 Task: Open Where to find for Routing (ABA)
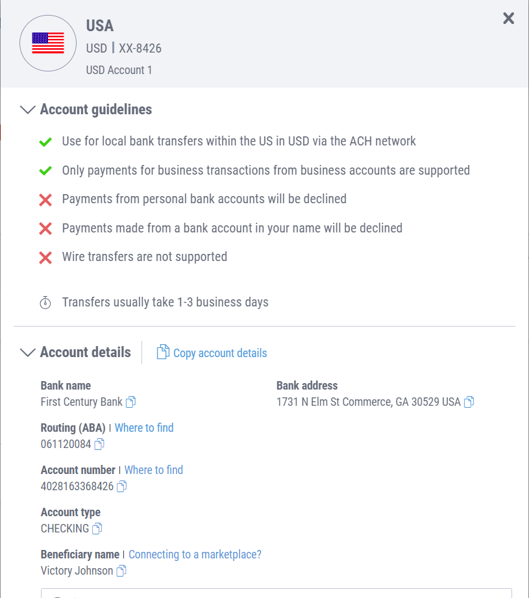(x=144, y=428)
